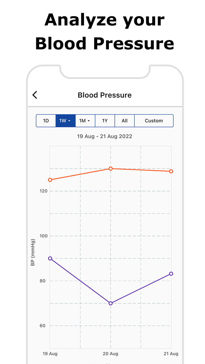The image size is (205, 364).
Task: Switch to the 1D view
Action: pos(46,121)
